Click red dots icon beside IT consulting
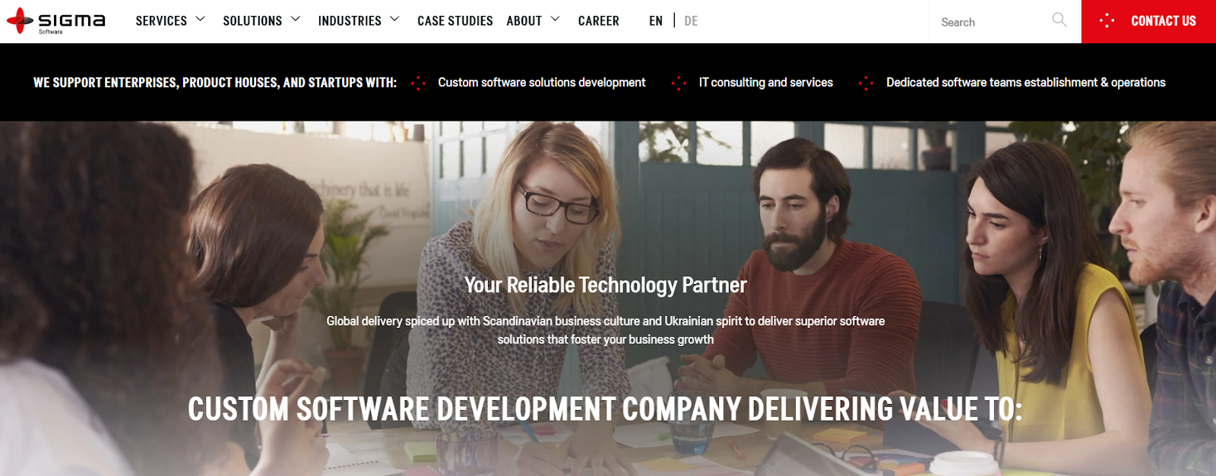The height and width of the screenshot is (476, 1216). (679, 83)
